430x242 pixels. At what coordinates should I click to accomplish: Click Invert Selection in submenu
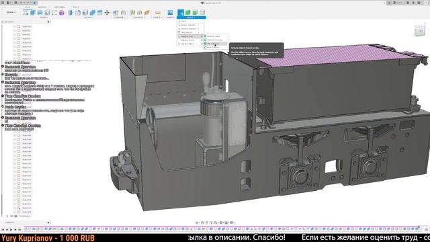(x=215, y=47)
